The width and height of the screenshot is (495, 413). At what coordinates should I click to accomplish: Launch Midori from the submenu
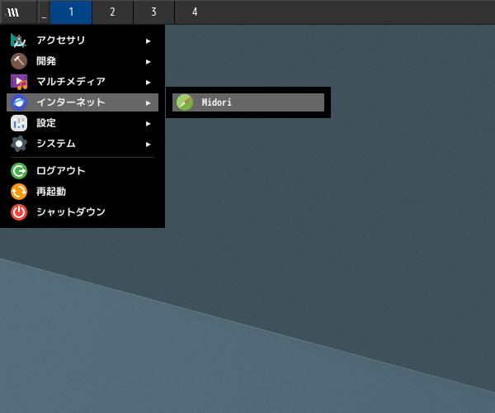[x=248, y=102]
